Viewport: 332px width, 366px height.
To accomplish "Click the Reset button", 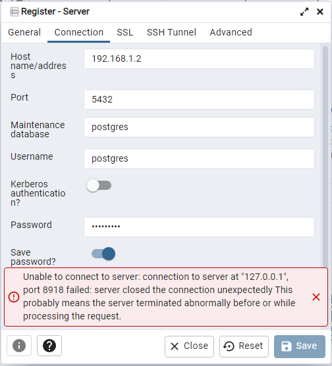I will [x=244, y=346].
